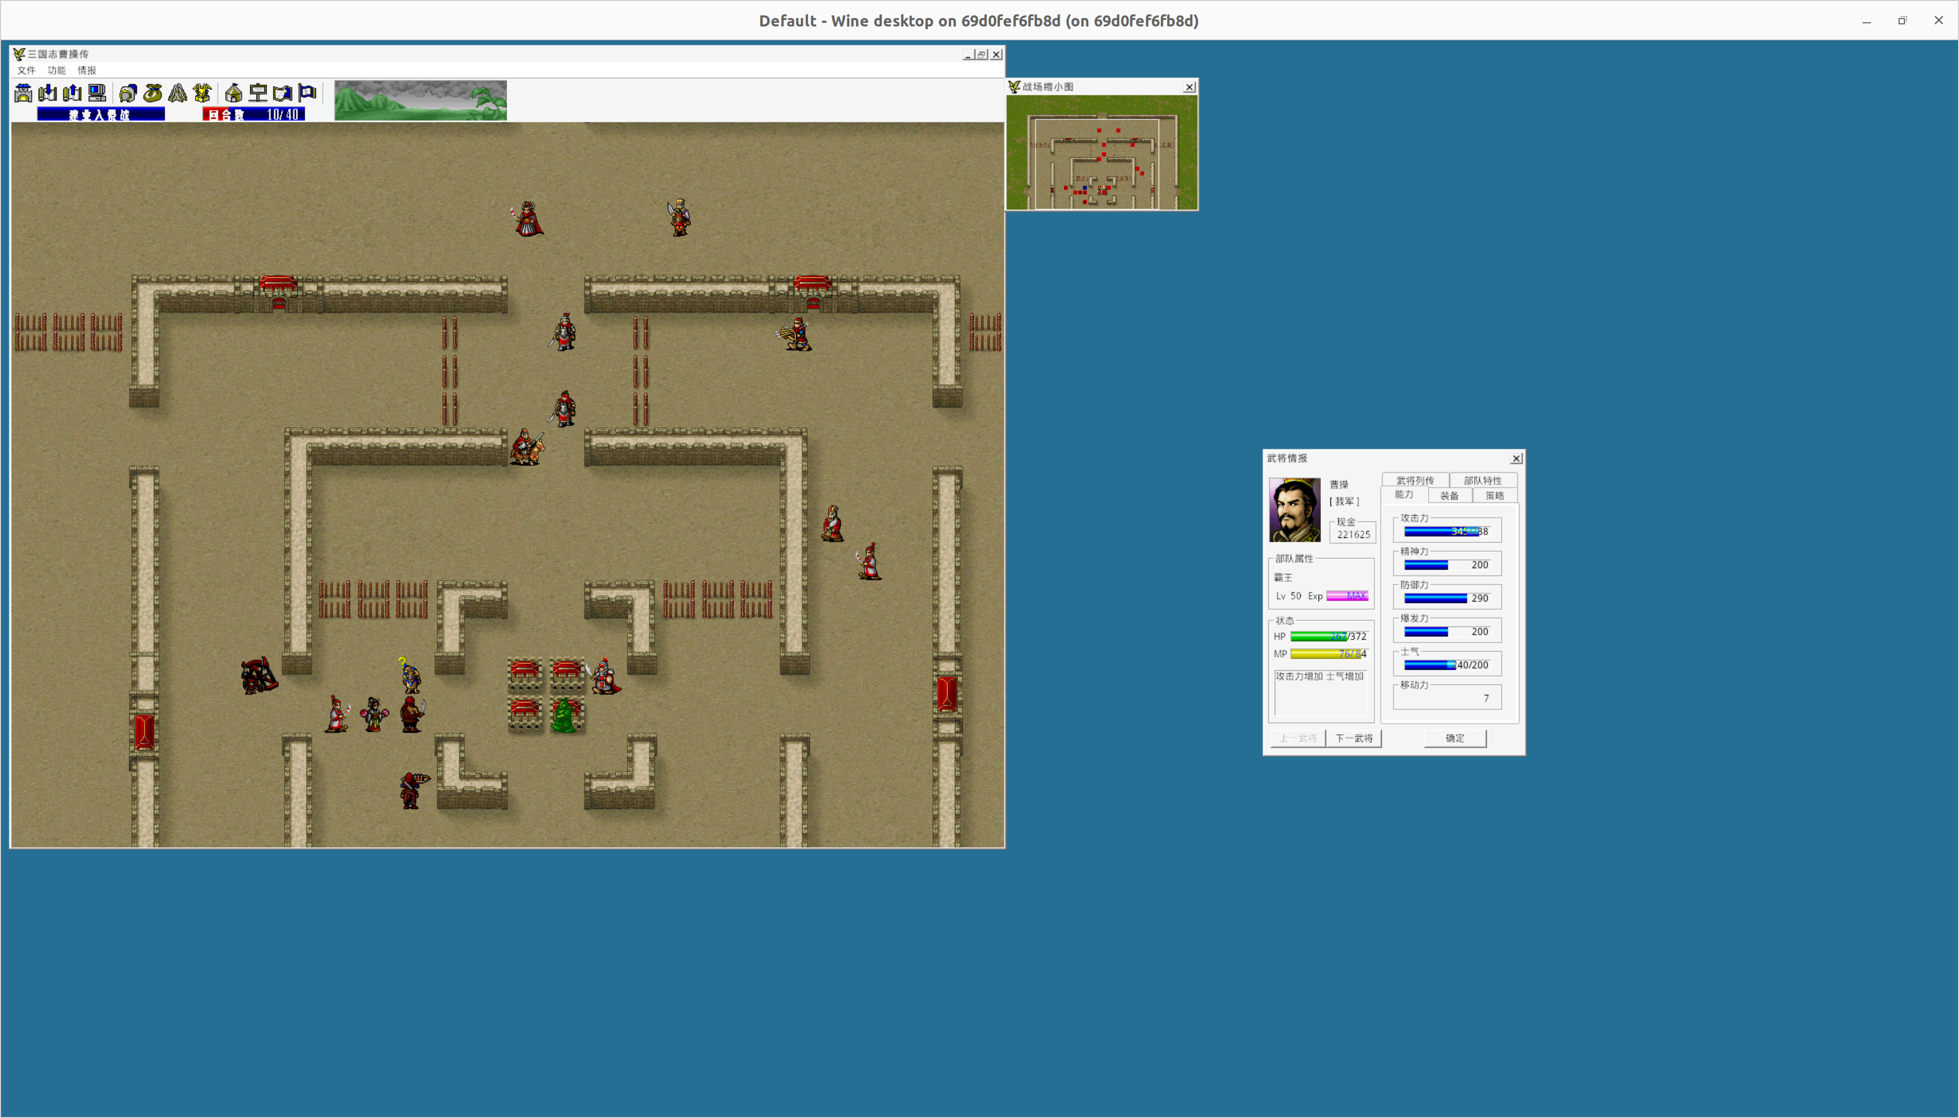Switch to the 装备 tab
1959x1118 pixels.
point(1449,496)
